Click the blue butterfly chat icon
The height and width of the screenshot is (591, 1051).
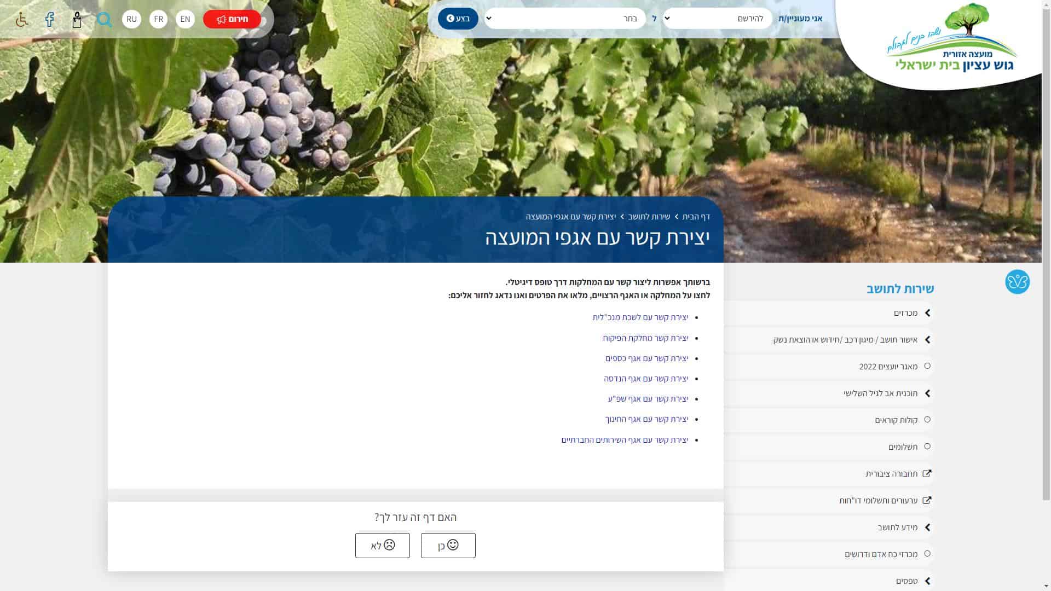click(1017, 282)
